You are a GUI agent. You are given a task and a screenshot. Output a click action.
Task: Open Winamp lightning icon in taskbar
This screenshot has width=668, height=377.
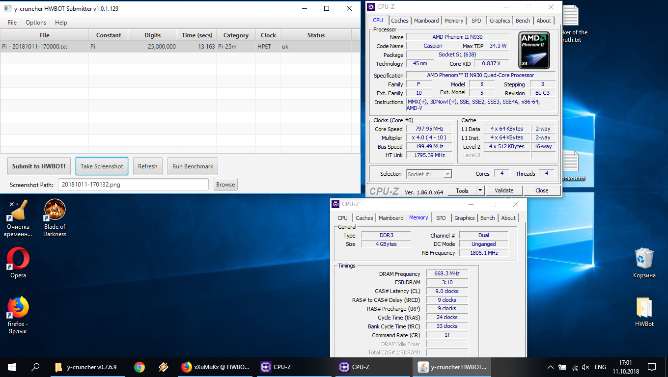pos(163,367)
